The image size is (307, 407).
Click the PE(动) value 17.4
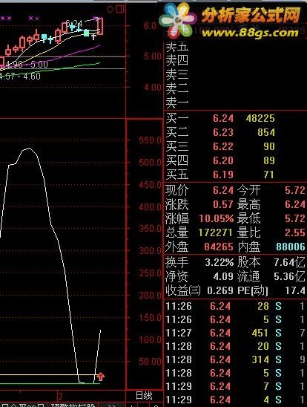coord(295,290)
